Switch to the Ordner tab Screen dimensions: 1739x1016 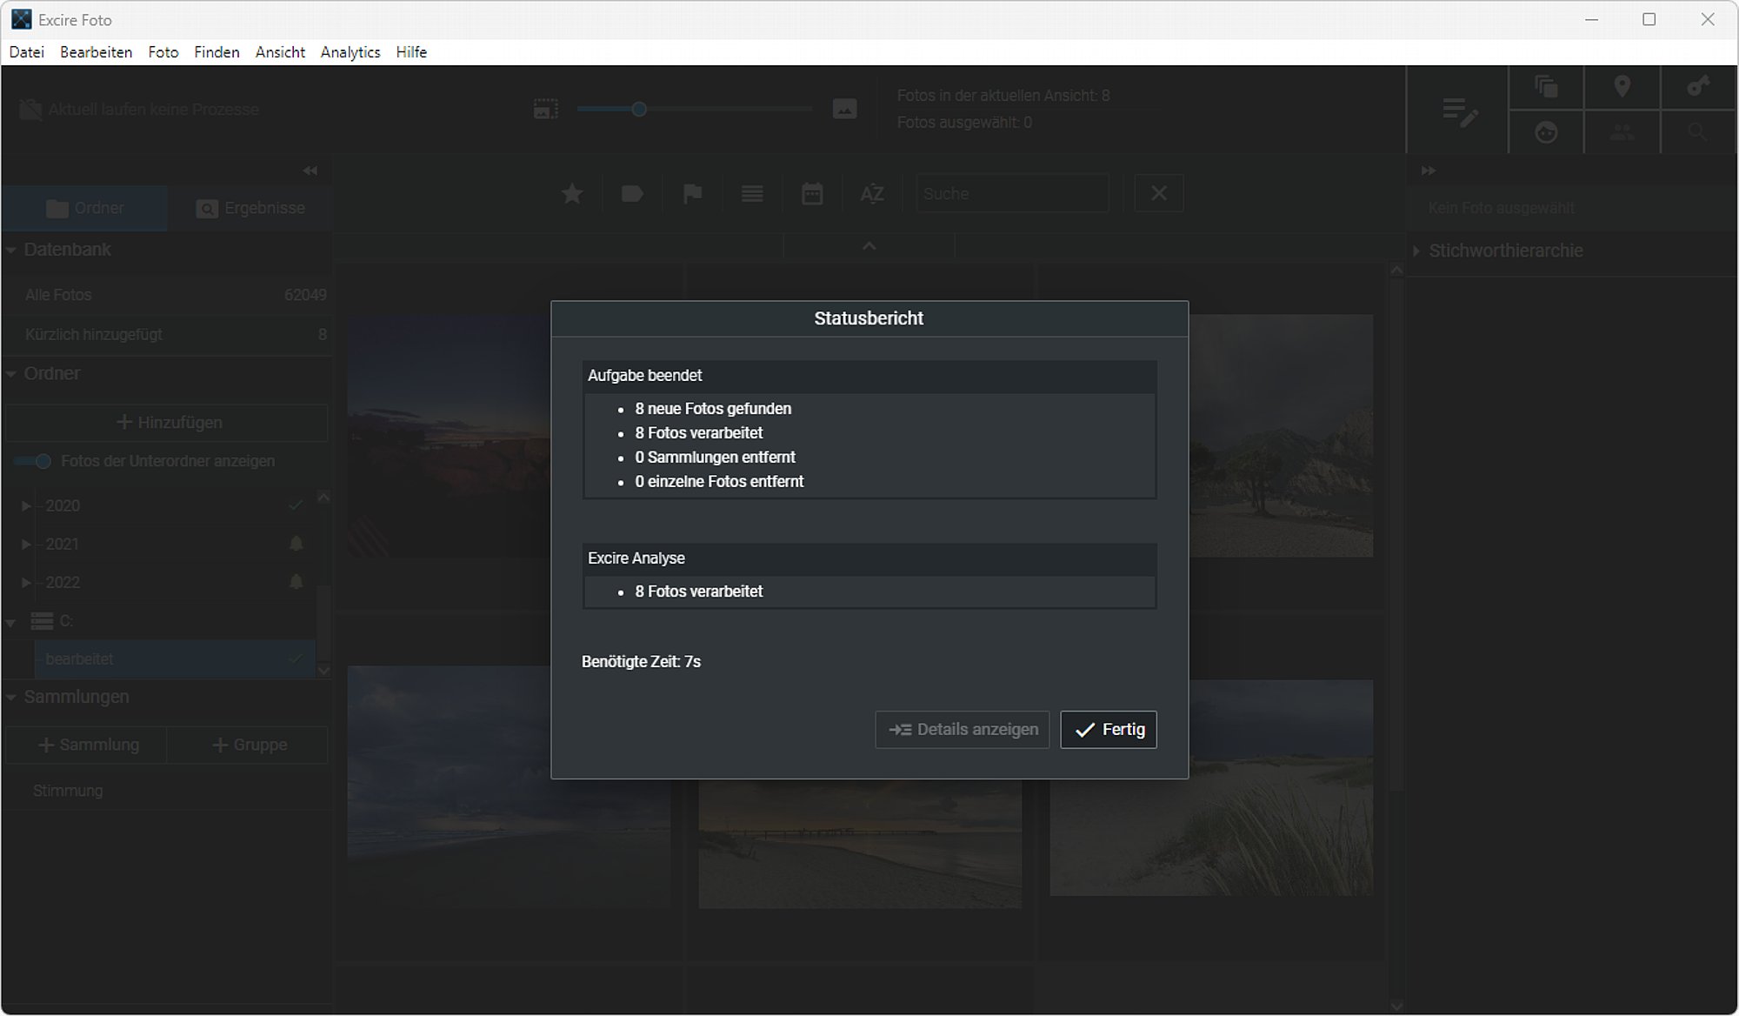click(84, 208)
